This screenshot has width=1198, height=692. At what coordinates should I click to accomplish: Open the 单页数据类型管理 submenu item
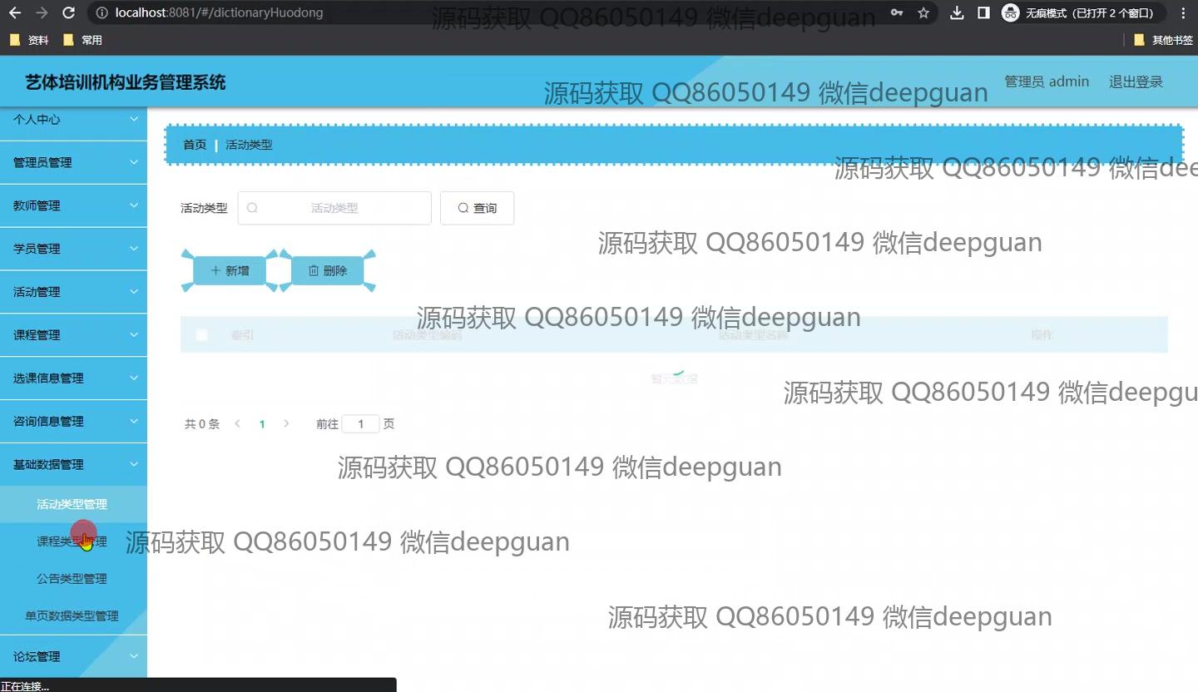(x=72, y=616)
